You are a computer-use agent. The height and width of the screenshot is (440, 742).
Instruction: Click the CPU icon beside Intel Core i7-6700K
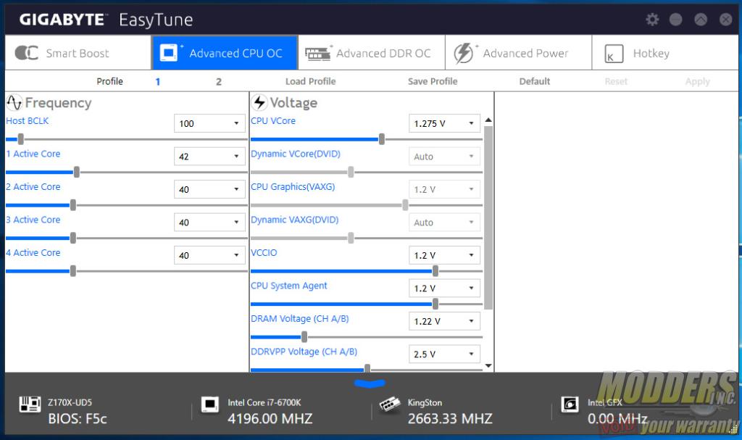click(x=210, y=404)
